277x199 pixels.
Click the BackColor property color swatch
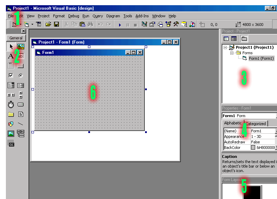[253, 148]
